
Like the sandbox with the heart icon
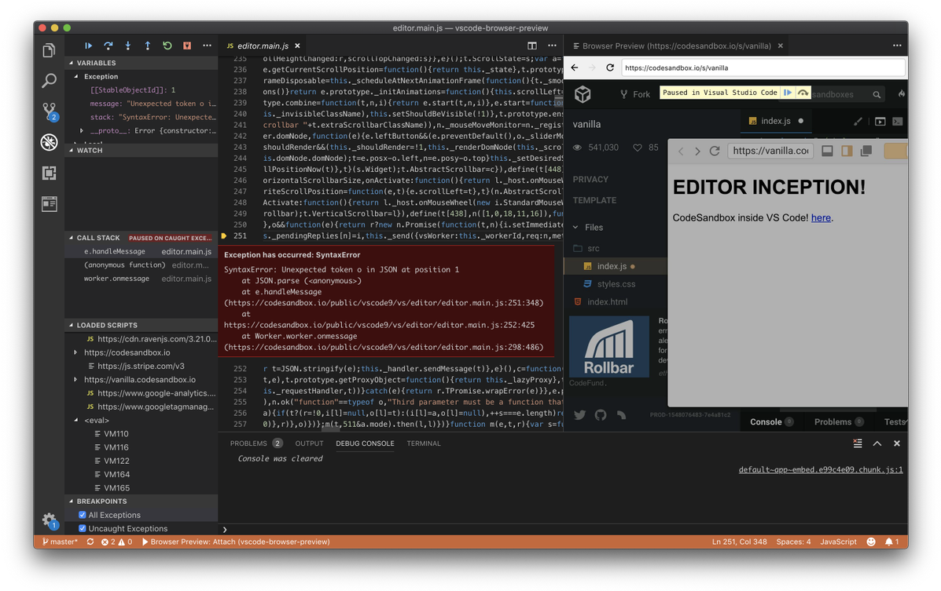(x=638, y=148)
